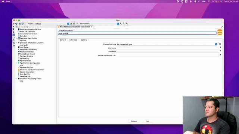Open macOS Spotlight search icon
Viewport: 239px width, 134px height.
213,1
